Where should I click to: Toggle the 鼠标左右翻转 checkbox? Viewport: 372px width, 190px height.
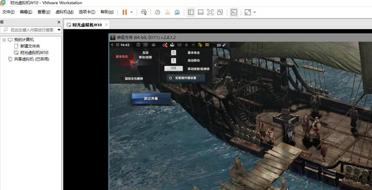pos(122,78)
